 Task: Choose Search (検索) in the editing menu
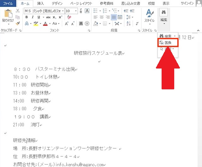pyautogui.click(x=165, y=36)
